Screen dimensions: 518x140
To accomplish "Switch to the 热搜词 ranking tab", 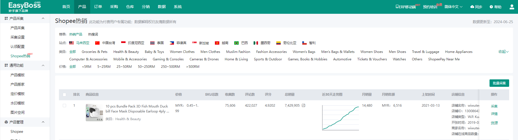I will (x=93, y=34).
